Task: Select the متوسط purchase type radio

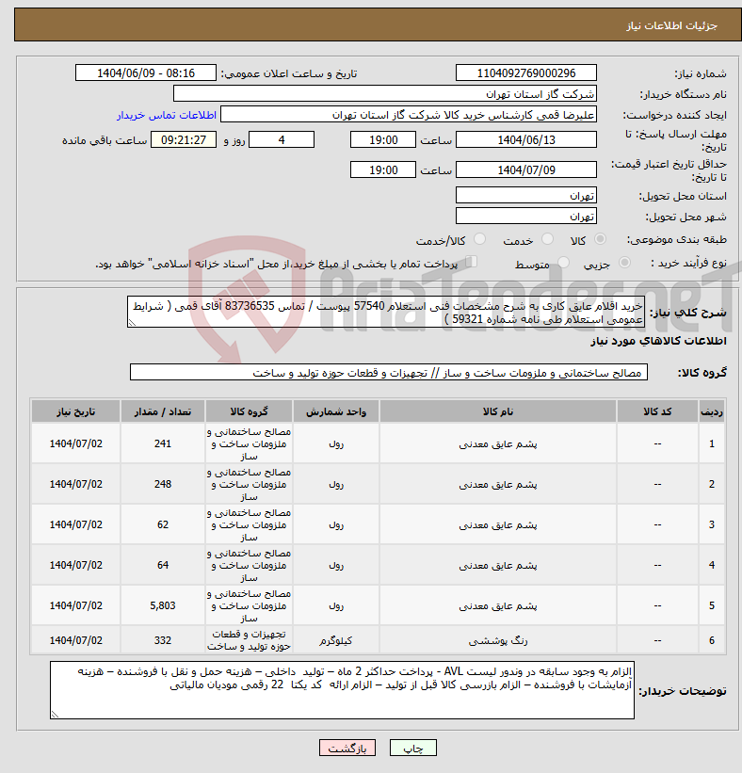Action: click(563, 263)
